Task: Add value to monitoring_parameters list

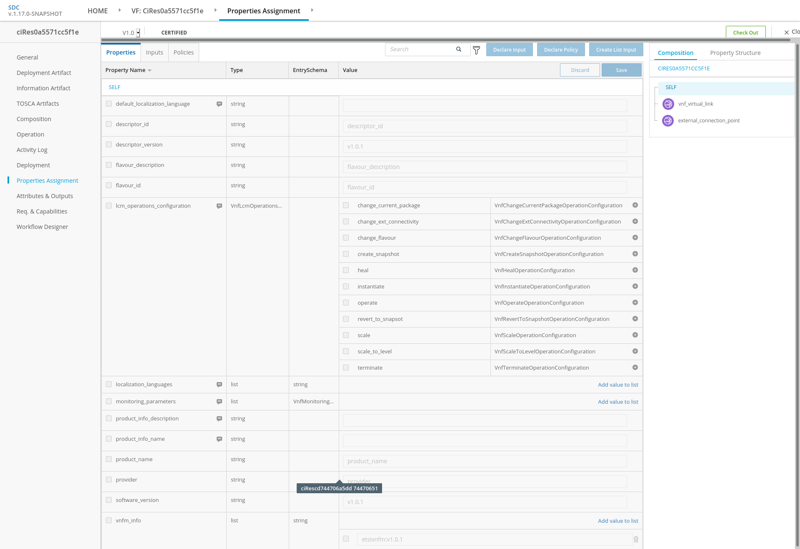Action: coord(618,402)
